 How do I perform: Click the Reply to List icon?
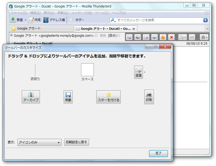pos(146,37)
